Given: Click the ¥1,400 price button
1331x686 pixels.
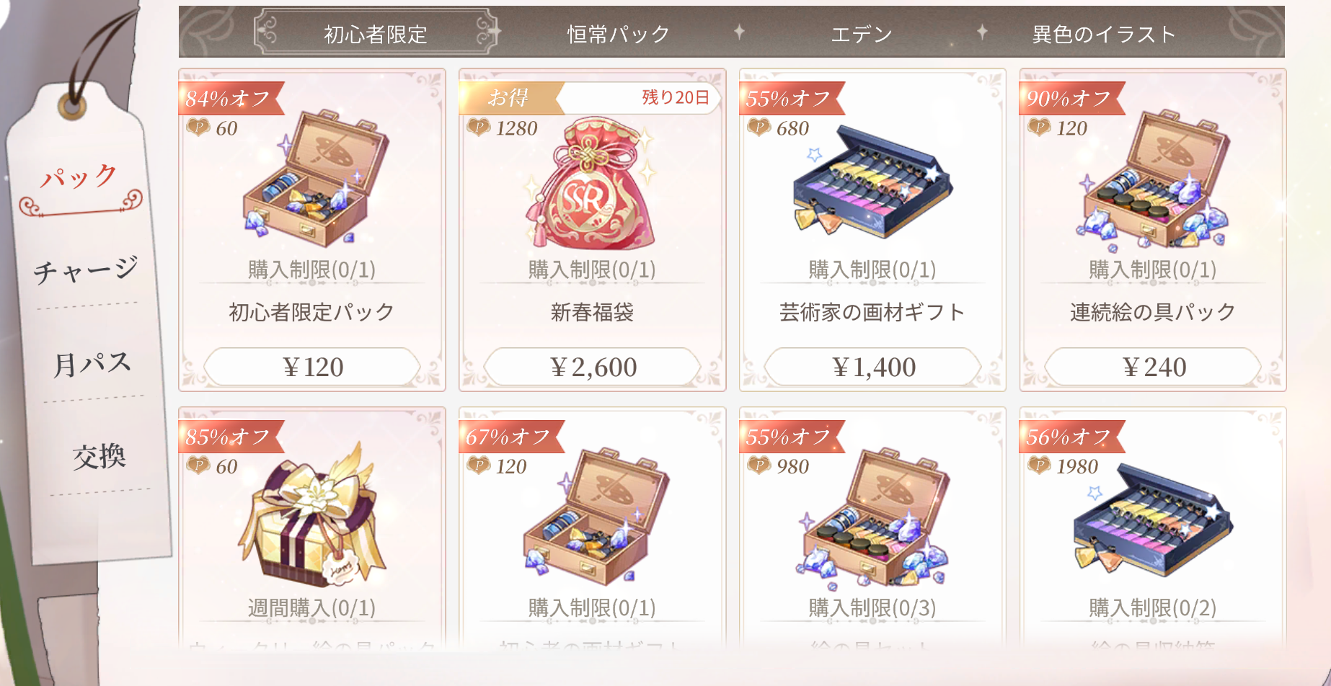Looking at the screenshot, I should pos(872,367).
